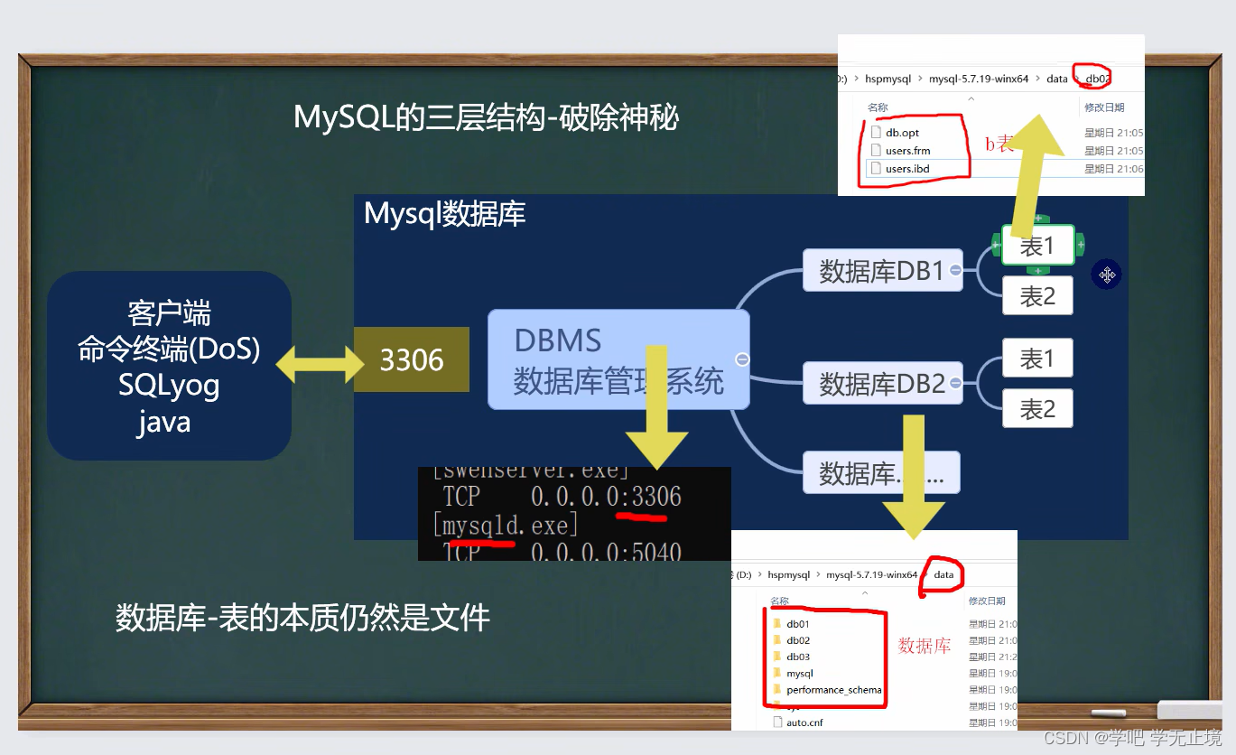The image size is (1236, 755).
Task: Click the title MySQL的三层结构-破除神秘
Action: point(486,117)
